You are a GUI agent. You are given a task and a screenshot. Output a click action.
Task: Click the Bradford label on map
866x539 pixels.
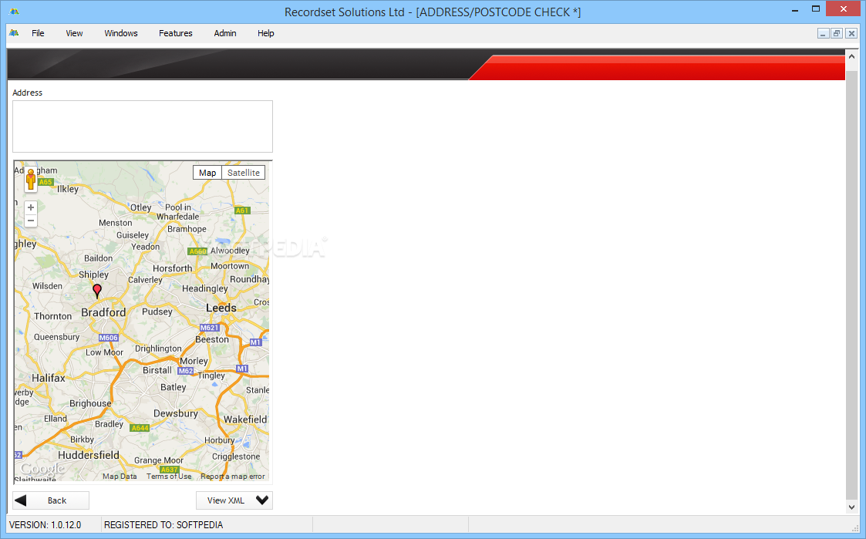[103, 312]
